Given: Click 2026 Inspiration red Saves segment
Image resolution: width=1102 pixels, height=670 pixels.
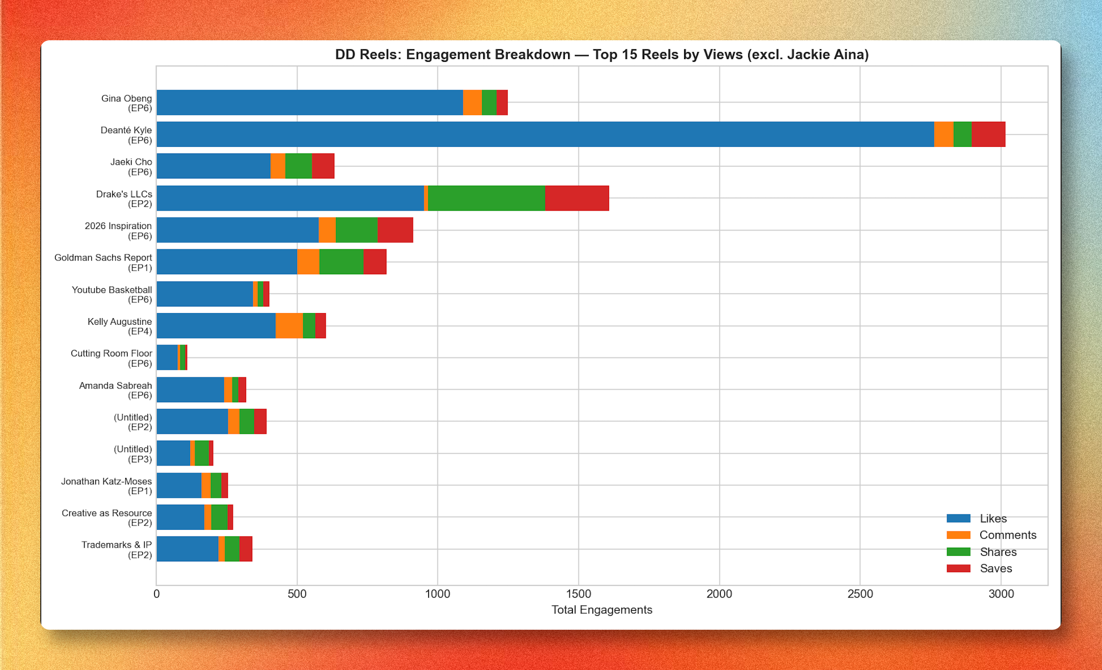Looking at the screenshot, I should 395,230.
